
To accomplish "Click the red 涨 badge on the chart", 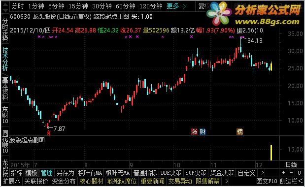I will tap(194, 132).
